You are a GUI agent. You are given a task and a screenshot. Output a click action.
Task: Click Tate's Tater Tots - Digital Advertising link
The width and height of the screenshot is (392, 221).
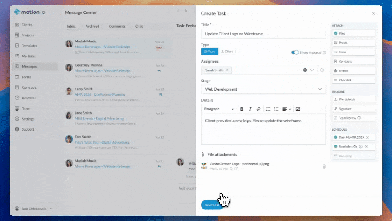point(102,142)
